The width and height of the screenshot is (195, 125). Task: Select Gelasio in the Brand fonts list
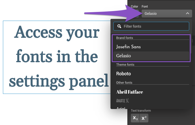(x=151, y=56)
